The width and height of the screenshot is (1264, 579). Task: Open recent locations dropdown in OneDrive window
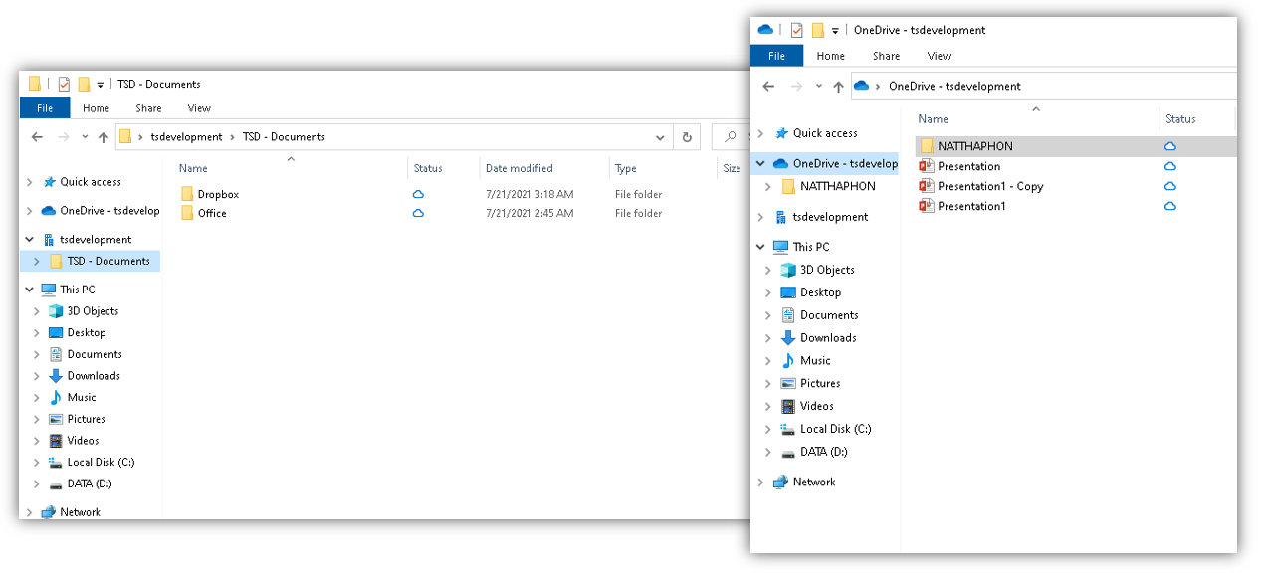click(819, 87)
